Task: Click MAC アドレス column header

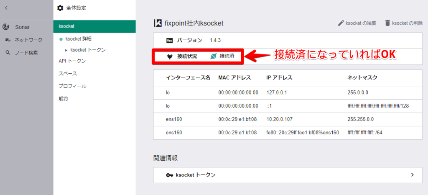Action: pyautogui.click(x=234, y=77)
